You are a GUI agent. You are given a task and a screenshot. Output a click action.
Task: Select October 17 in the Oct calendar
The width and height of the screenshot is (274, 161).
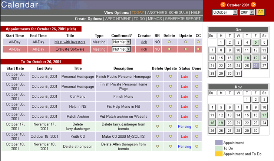(x=238, y=58)
